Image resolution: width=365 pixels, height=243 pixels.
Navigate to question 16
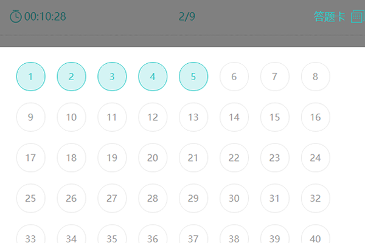315,117
